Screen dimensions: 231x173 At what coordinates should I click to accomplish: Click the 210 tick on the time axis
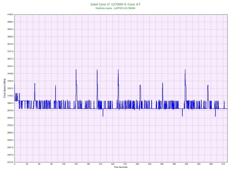(x=100, y=164)
